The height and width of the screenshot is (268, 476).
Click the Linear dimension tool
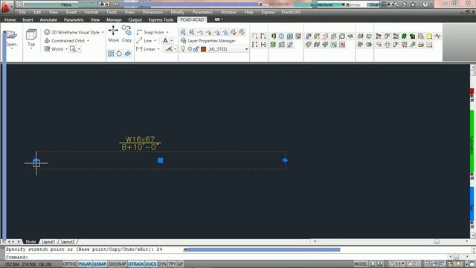point(146,49)
